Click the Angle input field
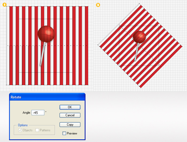 [38, 113]
